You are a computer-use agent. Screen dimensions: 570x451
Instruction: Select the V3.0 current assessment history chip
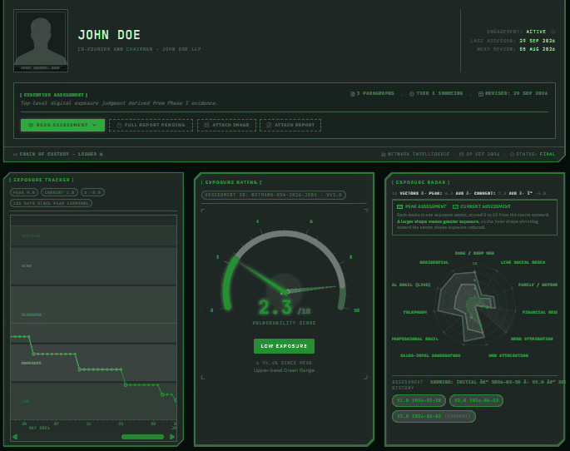click(434, 416)
